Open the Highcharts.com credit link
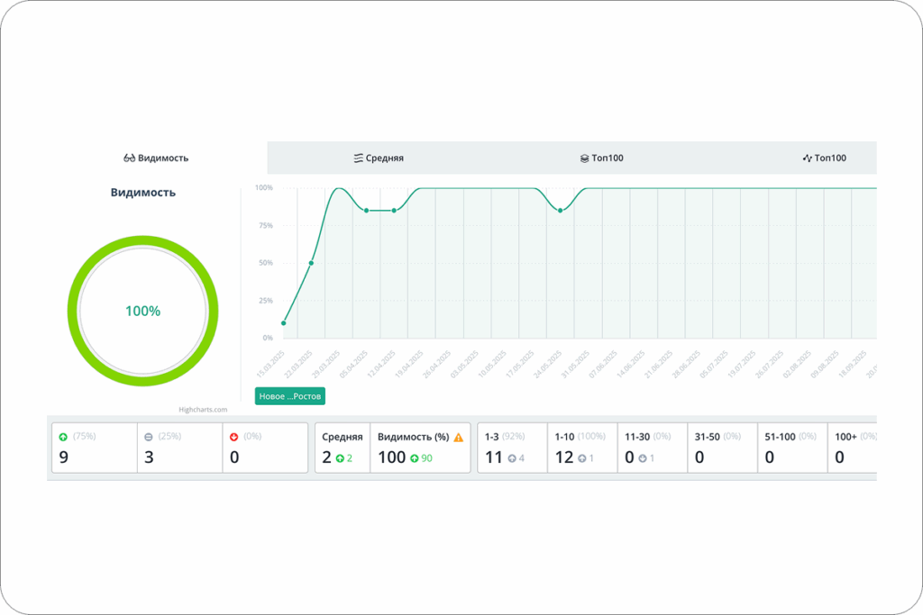The width and height of the screenshot is (923, 615). [203, 409]
